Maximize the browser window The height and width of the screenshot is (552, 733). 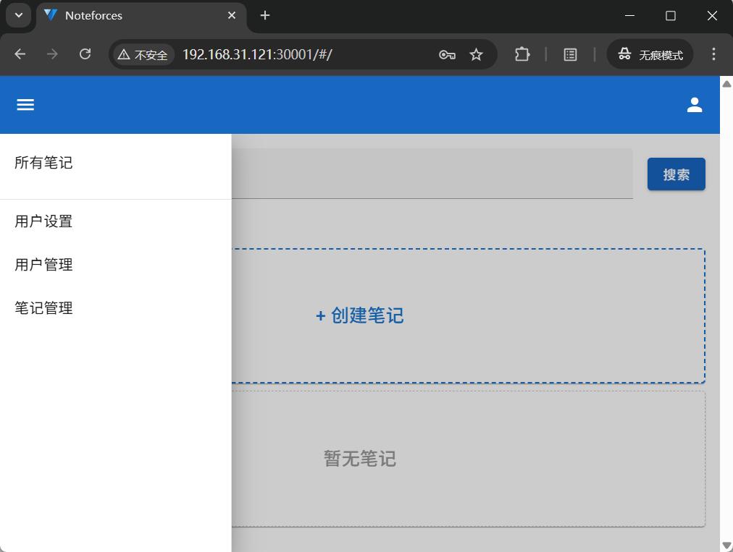(x=671, y=15)
